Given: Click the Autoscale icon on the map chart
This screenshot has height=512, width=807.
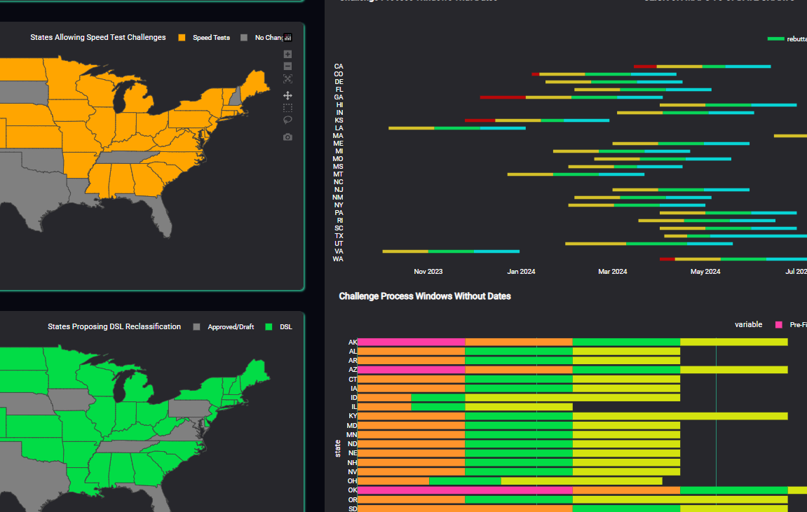Looking at the screenshot, I should 287,78.
